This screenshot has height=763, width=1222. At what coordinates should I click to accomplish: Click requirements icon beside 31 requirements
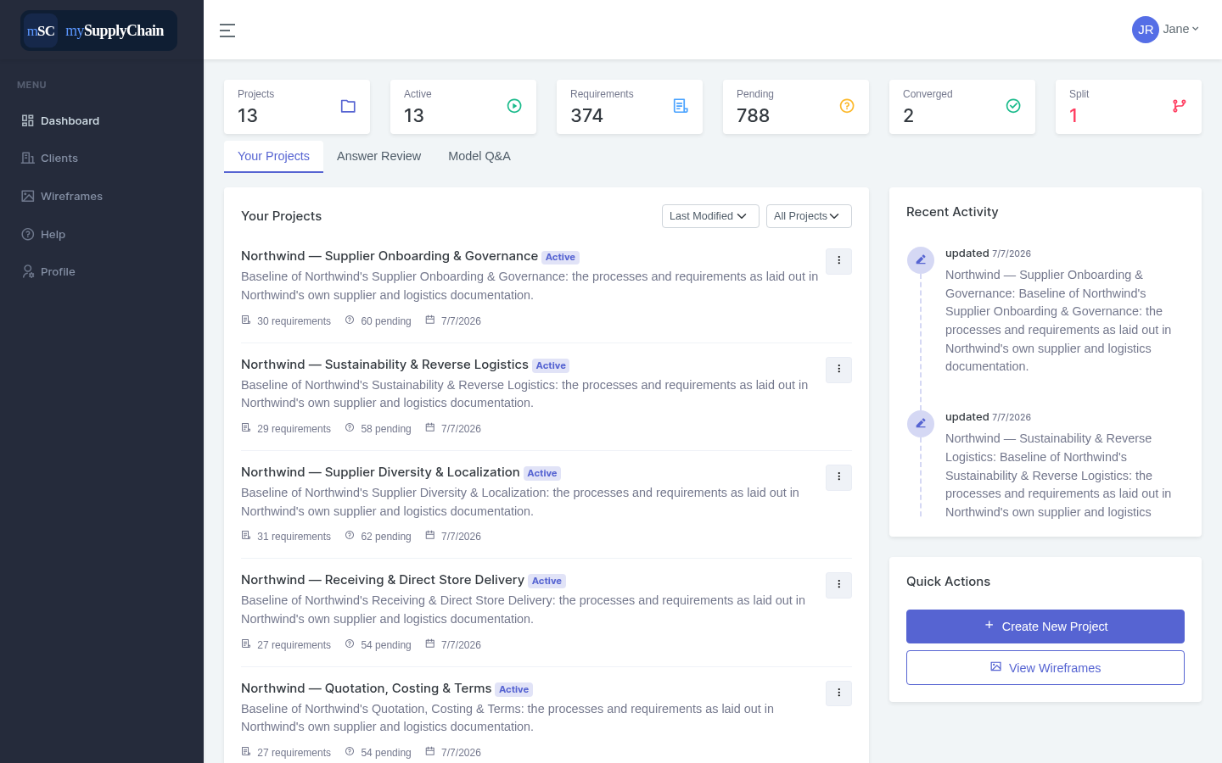pyautogui.click(x=246, y=536)
